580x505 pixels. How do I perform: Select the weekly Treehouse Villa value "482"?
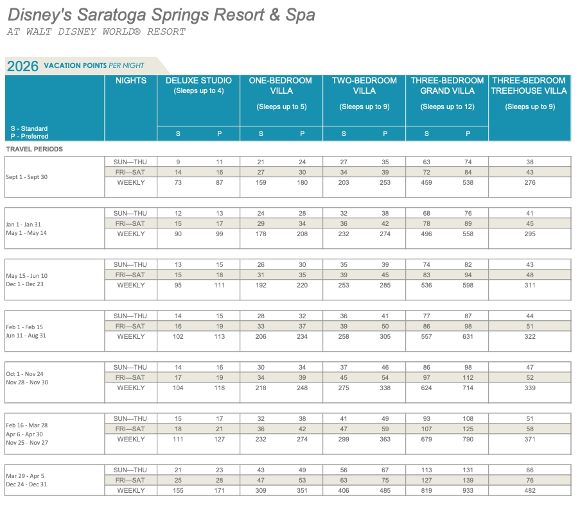coord(530,491)
